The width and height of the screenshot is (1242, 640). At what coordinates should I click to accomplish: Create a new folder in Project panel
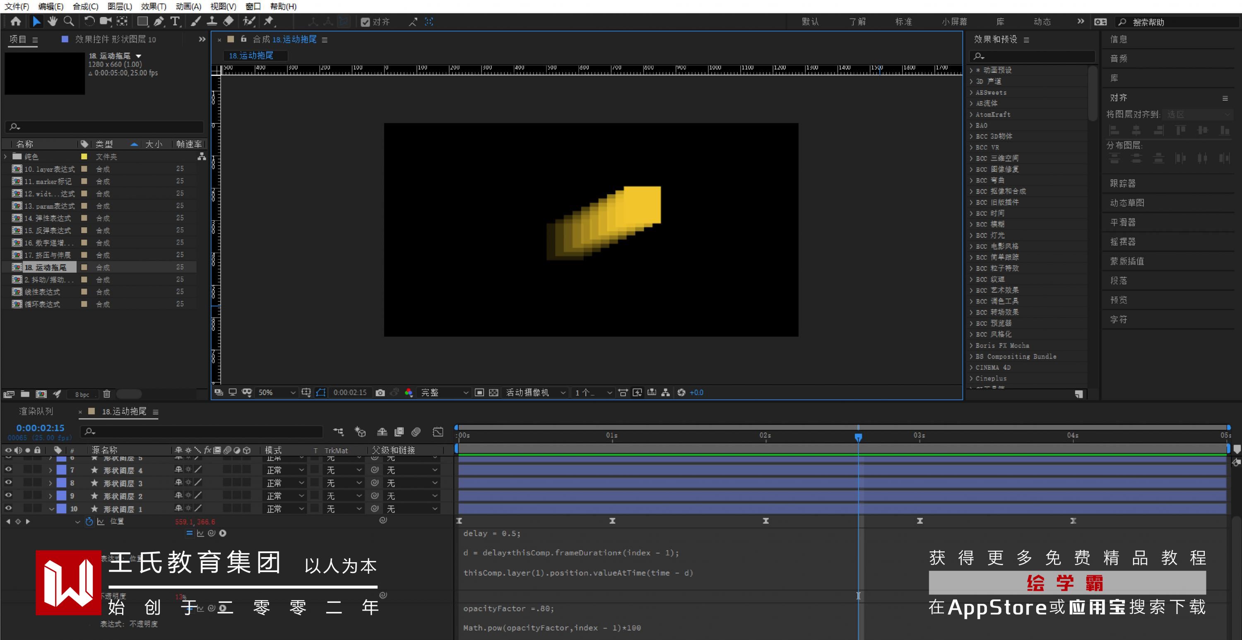click(x=25, y=394)
